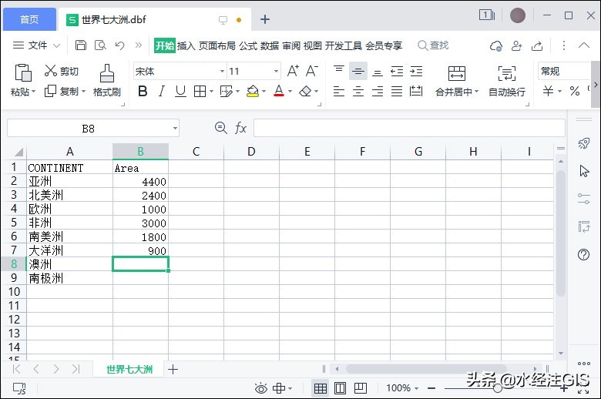Click the 首页 Home tab

pyautogui.click(x=29, y=19)
